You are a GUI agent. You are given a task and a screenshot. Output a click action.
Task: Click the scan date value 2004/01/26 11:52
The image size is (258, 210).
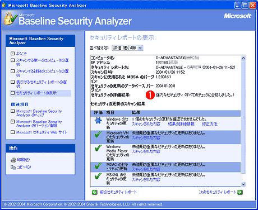pyautogui.click(x=170, y=72)
